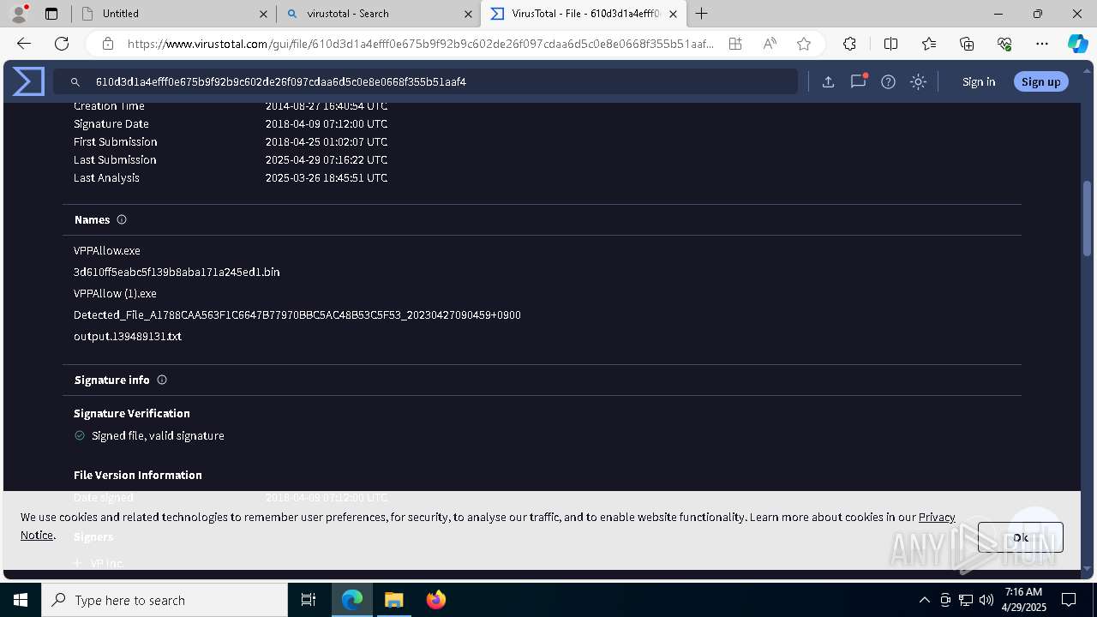The image size is (1097, 617).
Task: Open the Action Center notifications
Action: 1069,600
